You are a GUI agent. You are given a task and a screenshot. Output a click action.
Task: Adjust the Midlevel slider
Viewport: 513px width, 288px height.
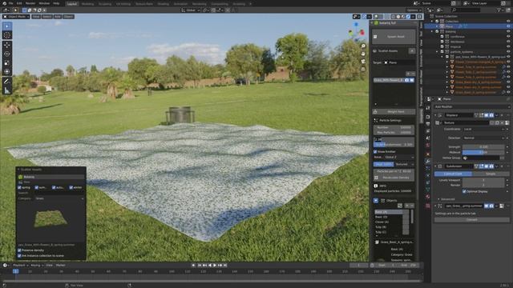click(483, 153)
